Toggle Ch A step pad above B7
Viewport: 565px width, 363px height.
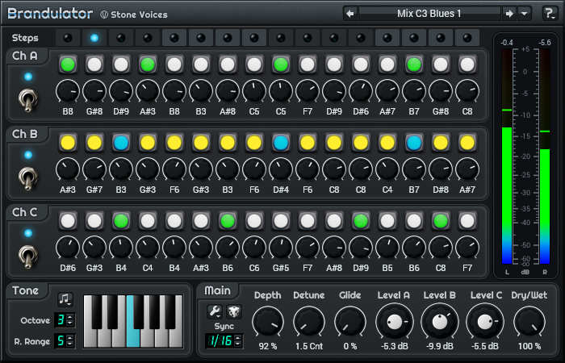point(414,65)
